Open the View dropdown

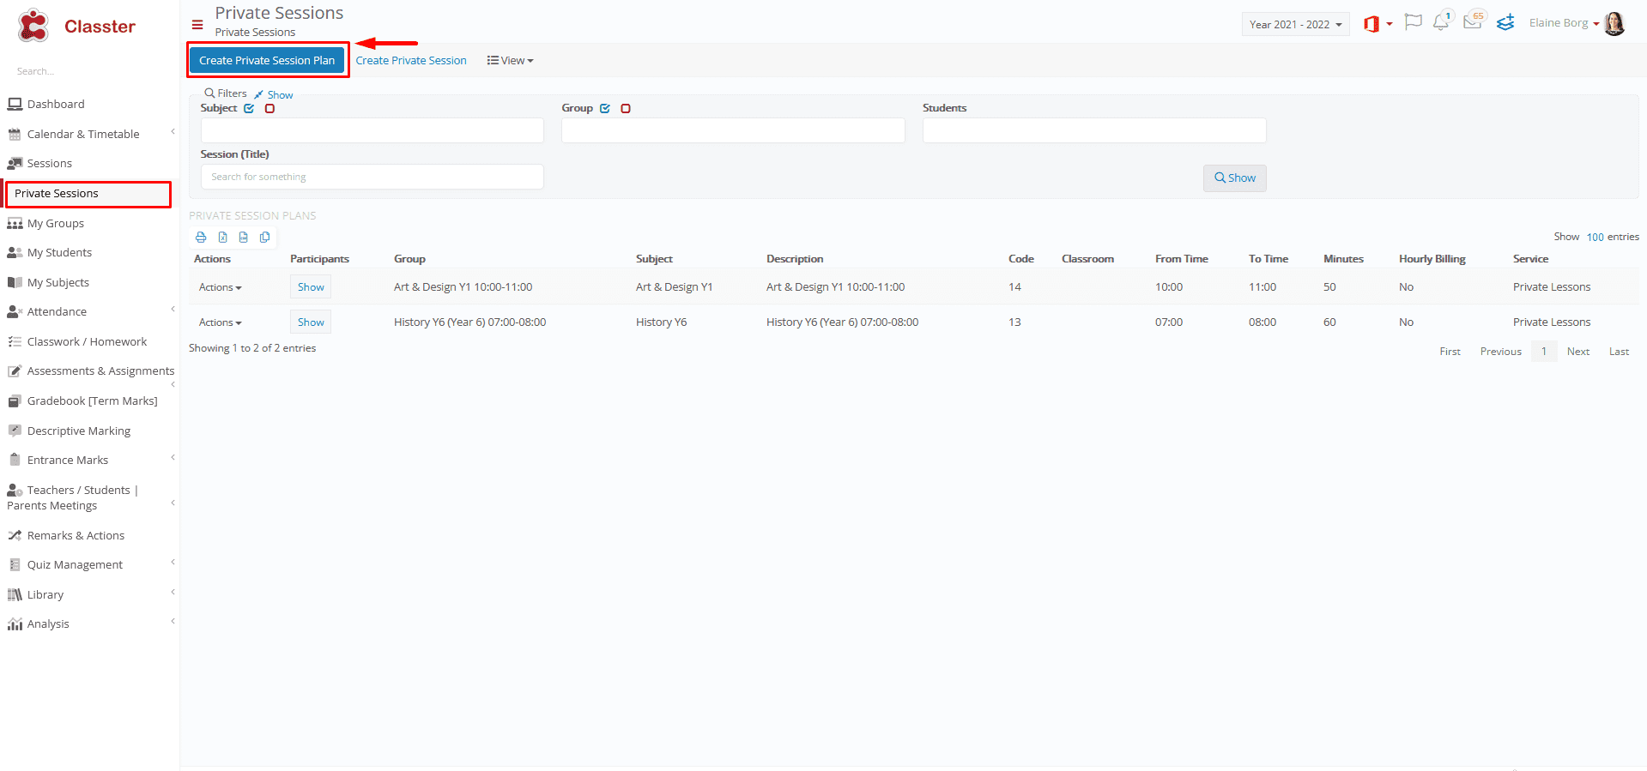pos(510,60)
